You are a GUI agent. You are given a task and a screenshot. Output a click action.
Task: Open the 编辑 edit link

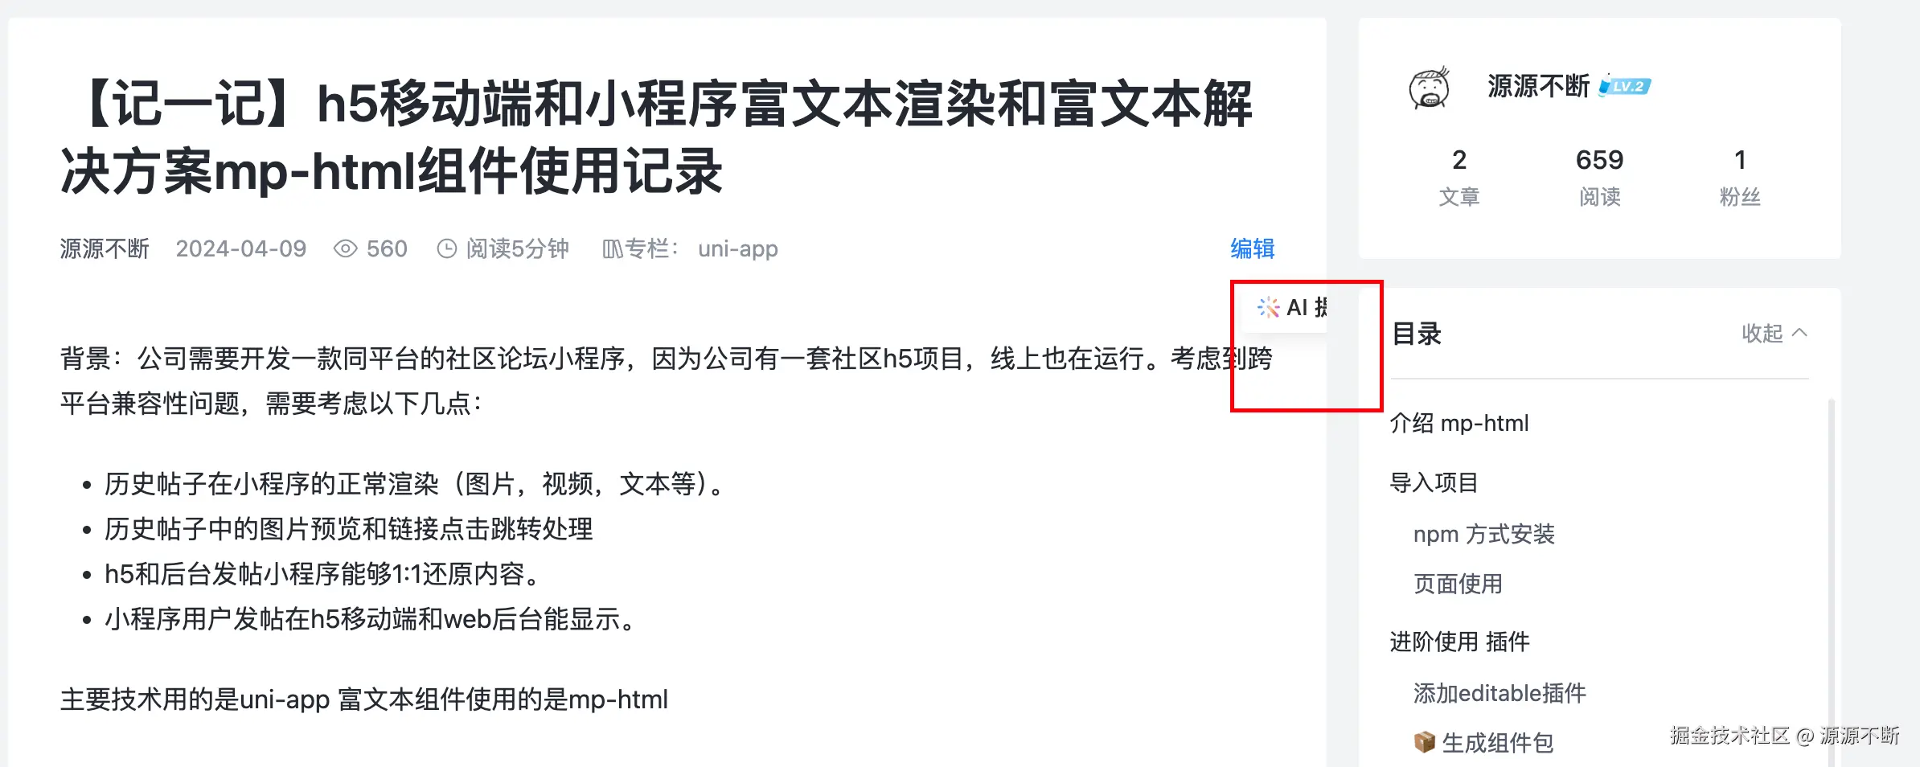click(1252, 248)
